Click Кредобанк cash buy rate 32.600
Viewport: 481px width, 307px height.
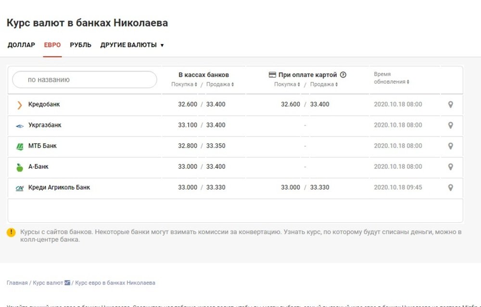[x=188, y=104]
